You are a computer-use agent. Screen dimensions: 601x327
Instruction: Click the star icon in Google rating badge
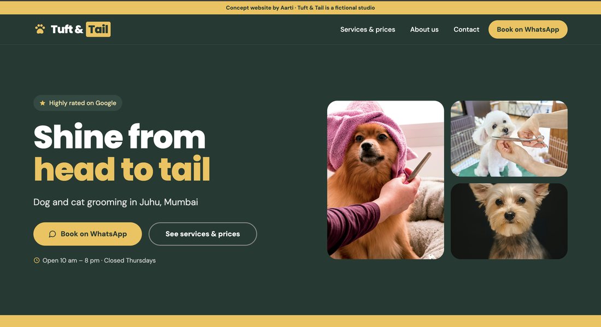[43, 103]
